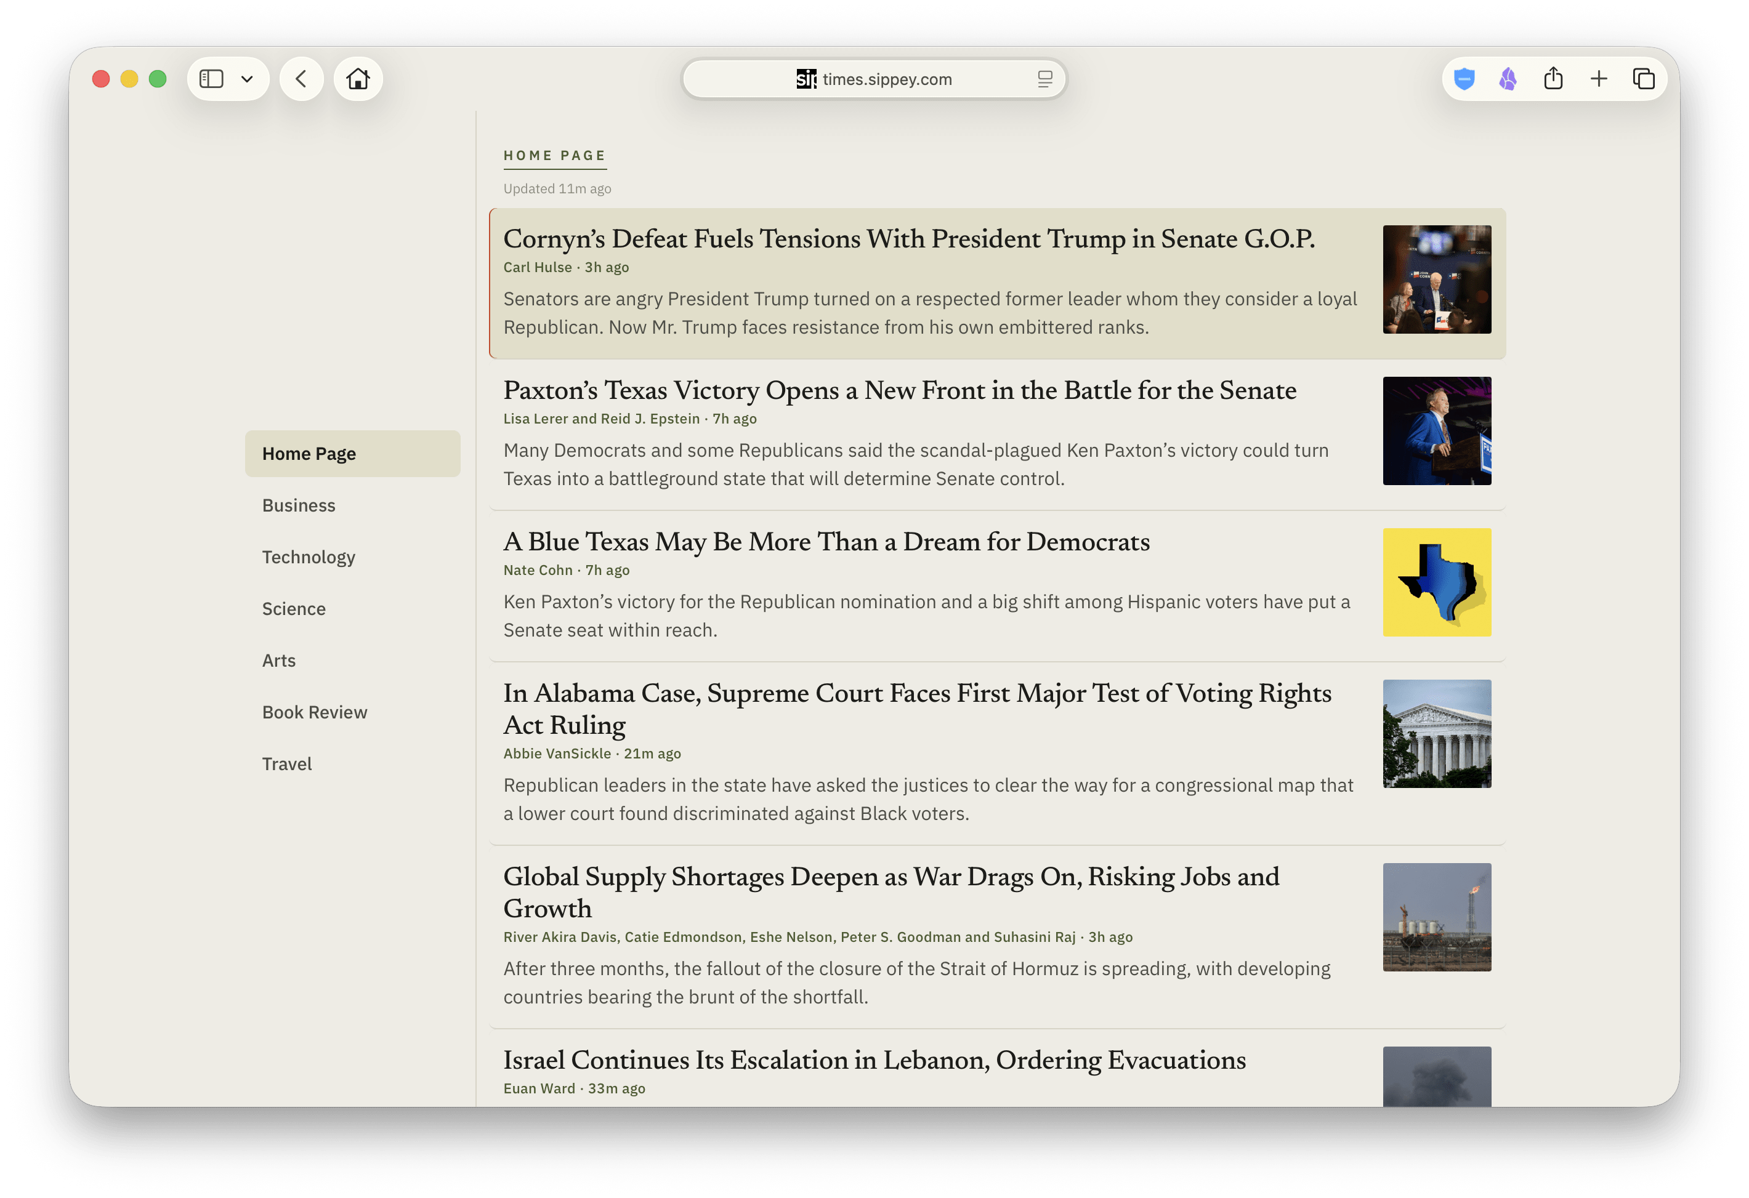Open In Alabama Case Supreme Court headline
Screen dimensions: 1749x1198
tap(918, 710)
